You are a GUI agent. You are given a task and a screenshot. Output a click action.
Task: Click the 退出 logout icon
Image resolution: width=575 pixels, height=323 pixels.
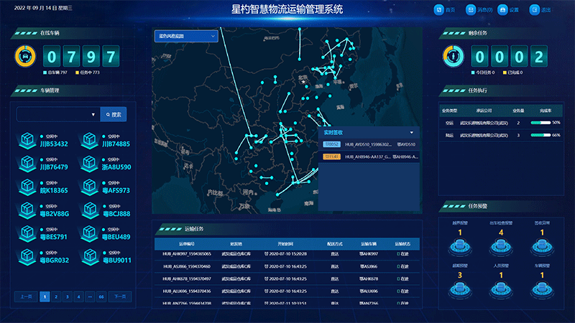coord(534,10)
